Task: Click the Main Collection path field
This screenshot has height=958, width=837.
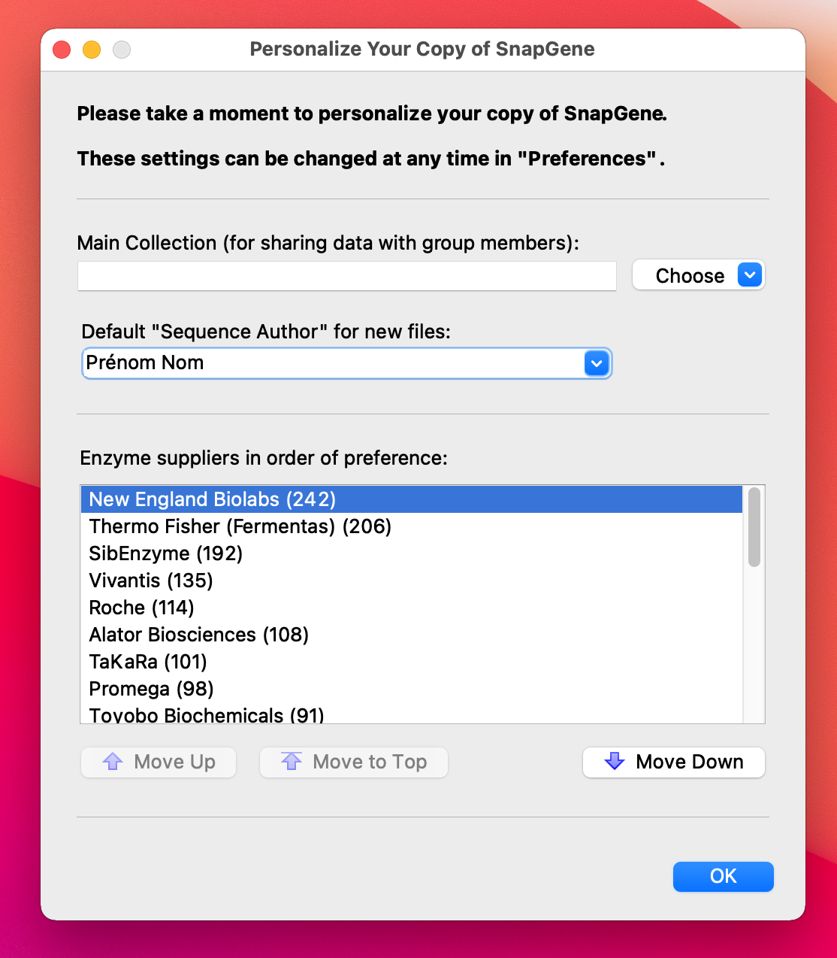Action: (x=346, y=276)
